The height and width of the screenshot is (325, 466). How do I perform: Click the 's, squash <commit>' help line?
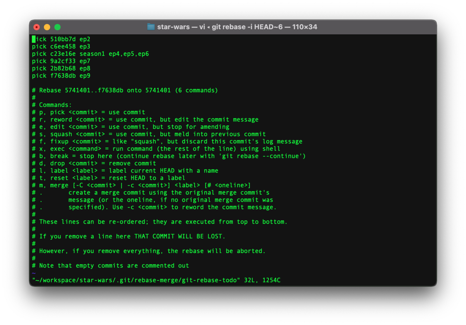149,134
